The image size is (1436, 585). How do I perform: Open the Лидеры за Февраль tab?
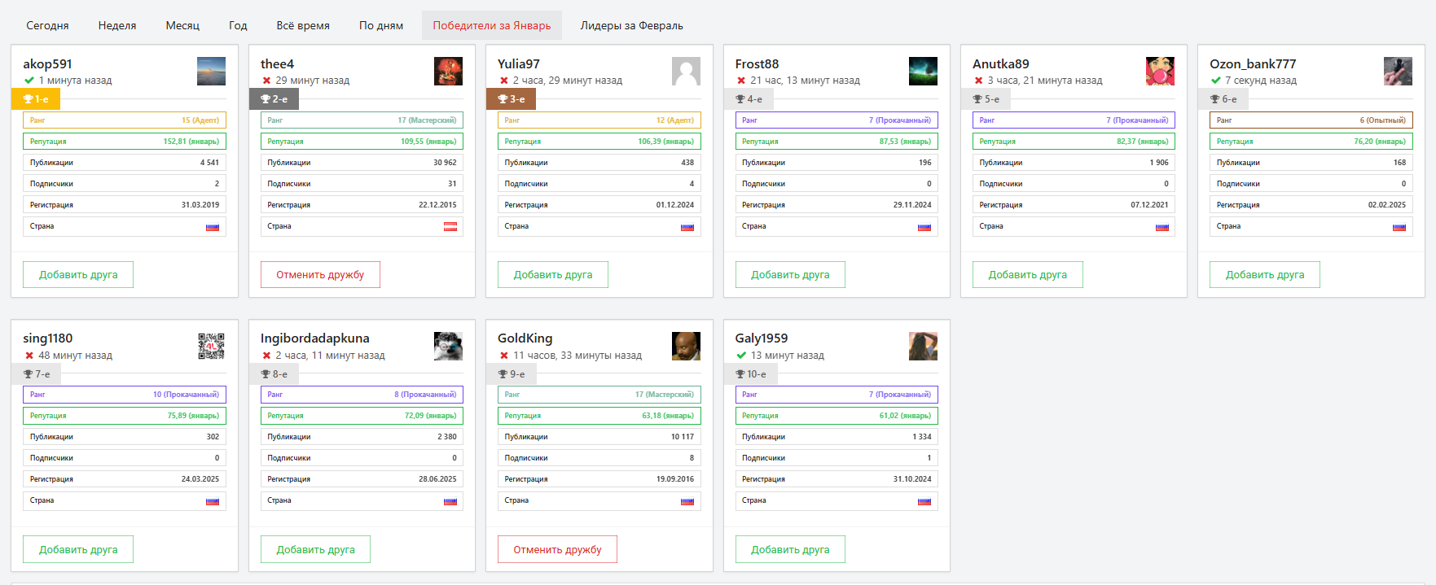tap(631, 25)
